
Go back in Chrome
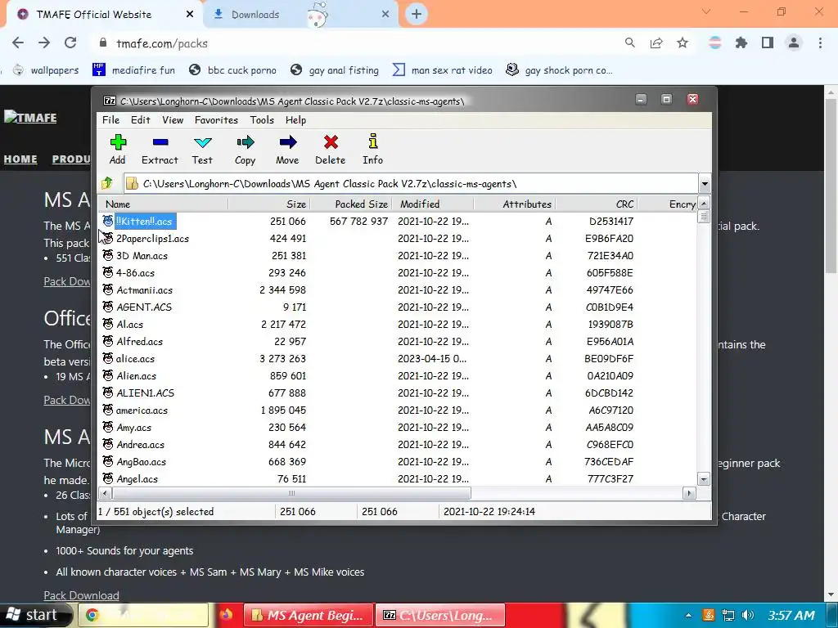point(18,43)
